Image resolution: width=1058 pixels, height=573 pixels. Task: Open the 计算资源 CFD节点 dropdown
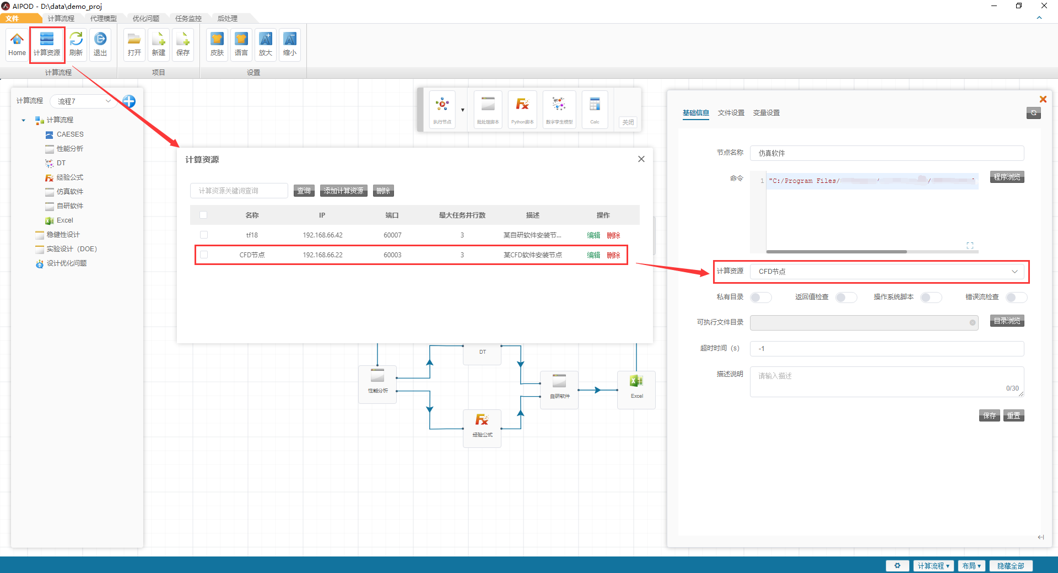(887, 272)
